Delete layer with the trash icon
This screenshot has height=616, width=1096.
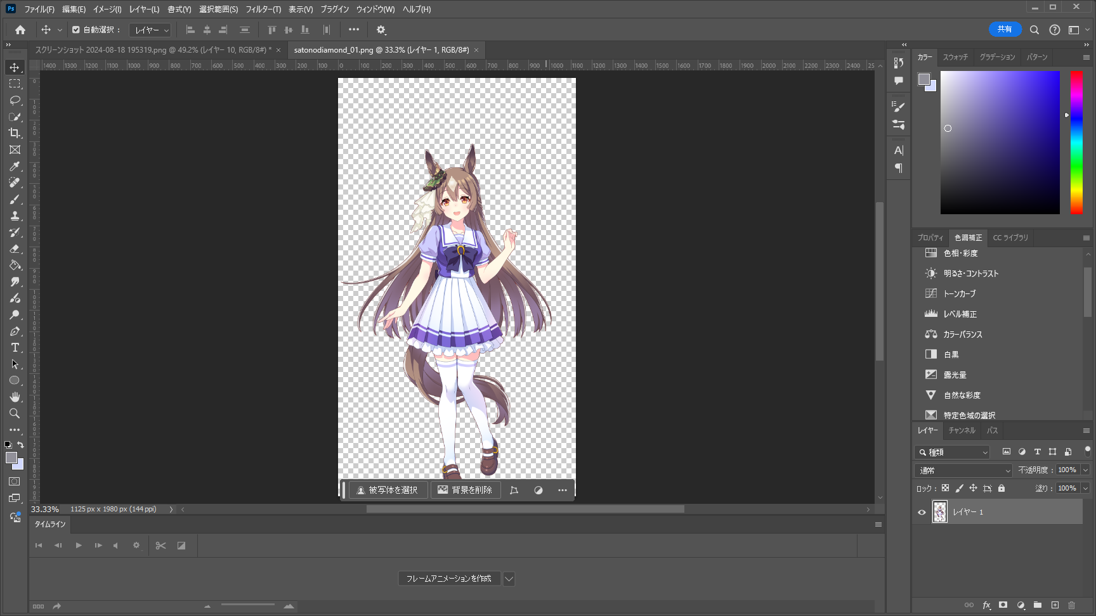pos(1072,605)
